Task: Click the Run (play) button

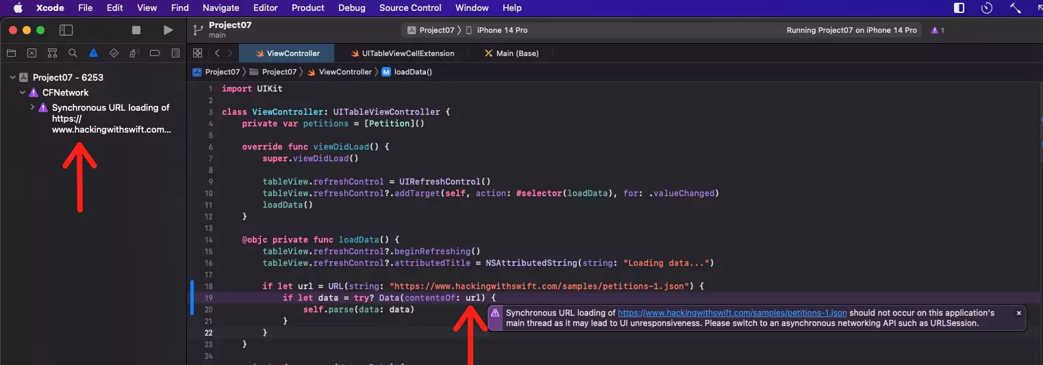Action: pos(168,30)
